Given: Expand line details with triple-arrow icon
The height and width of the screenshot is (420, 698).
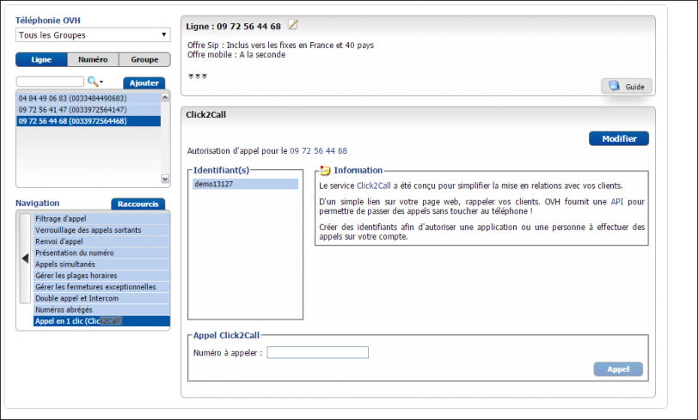Looking at the screenshot, I should coord(198,76).
